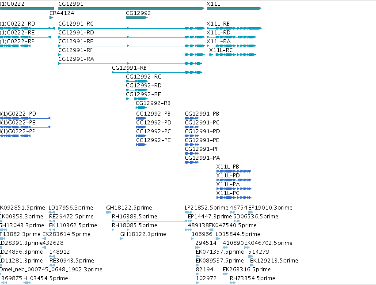Click EST label RE29472.5prime
Screen dimensions: 376x285
71,217
